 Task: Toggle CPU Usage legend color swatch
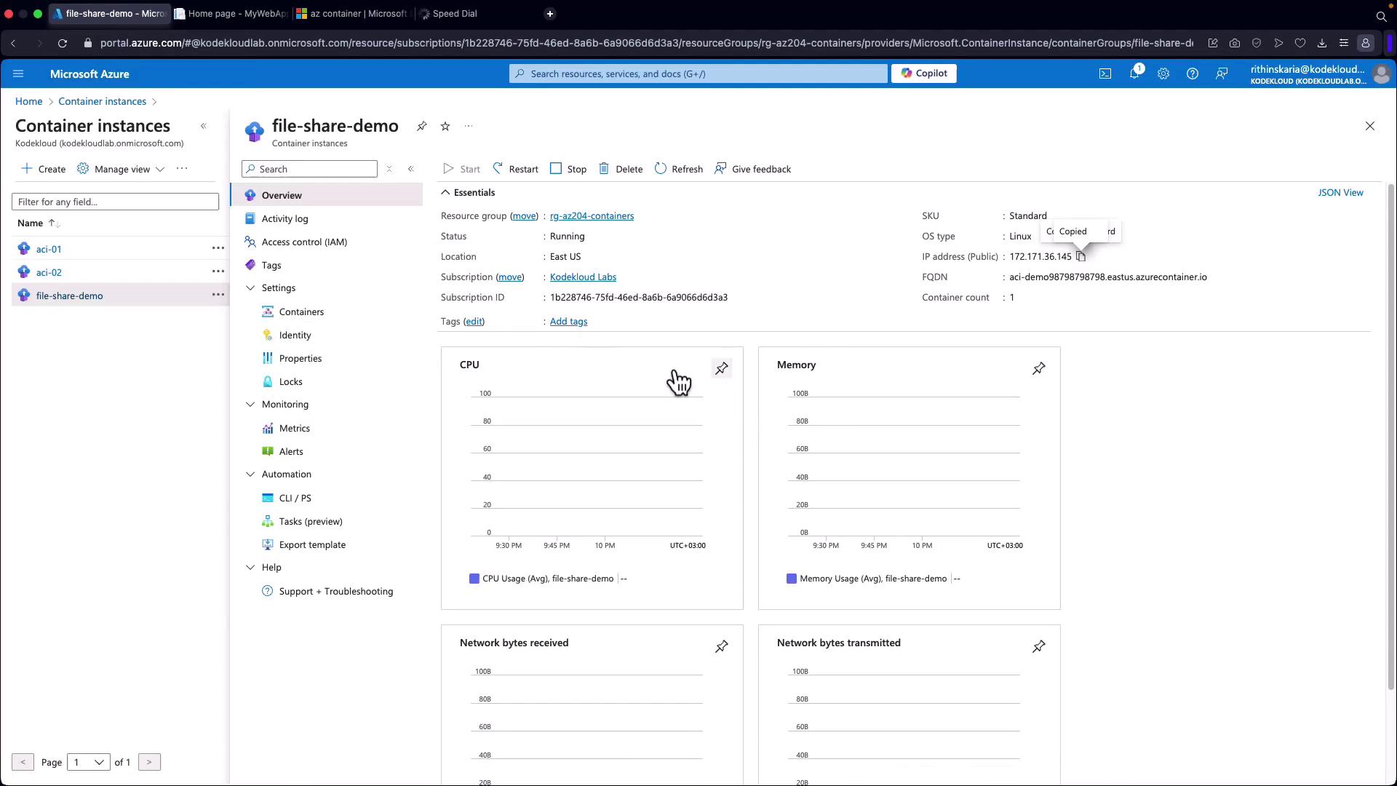(474, 579)
